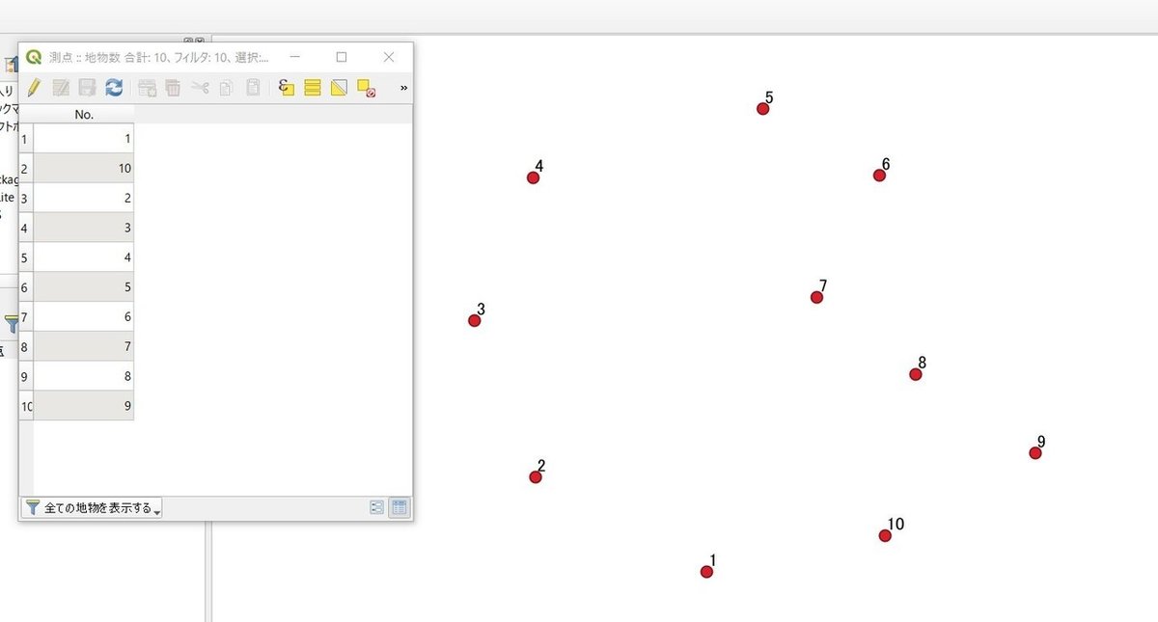The image size is (1158, 622).
Task: Switch to table view icon
Action: pos(400,507)
